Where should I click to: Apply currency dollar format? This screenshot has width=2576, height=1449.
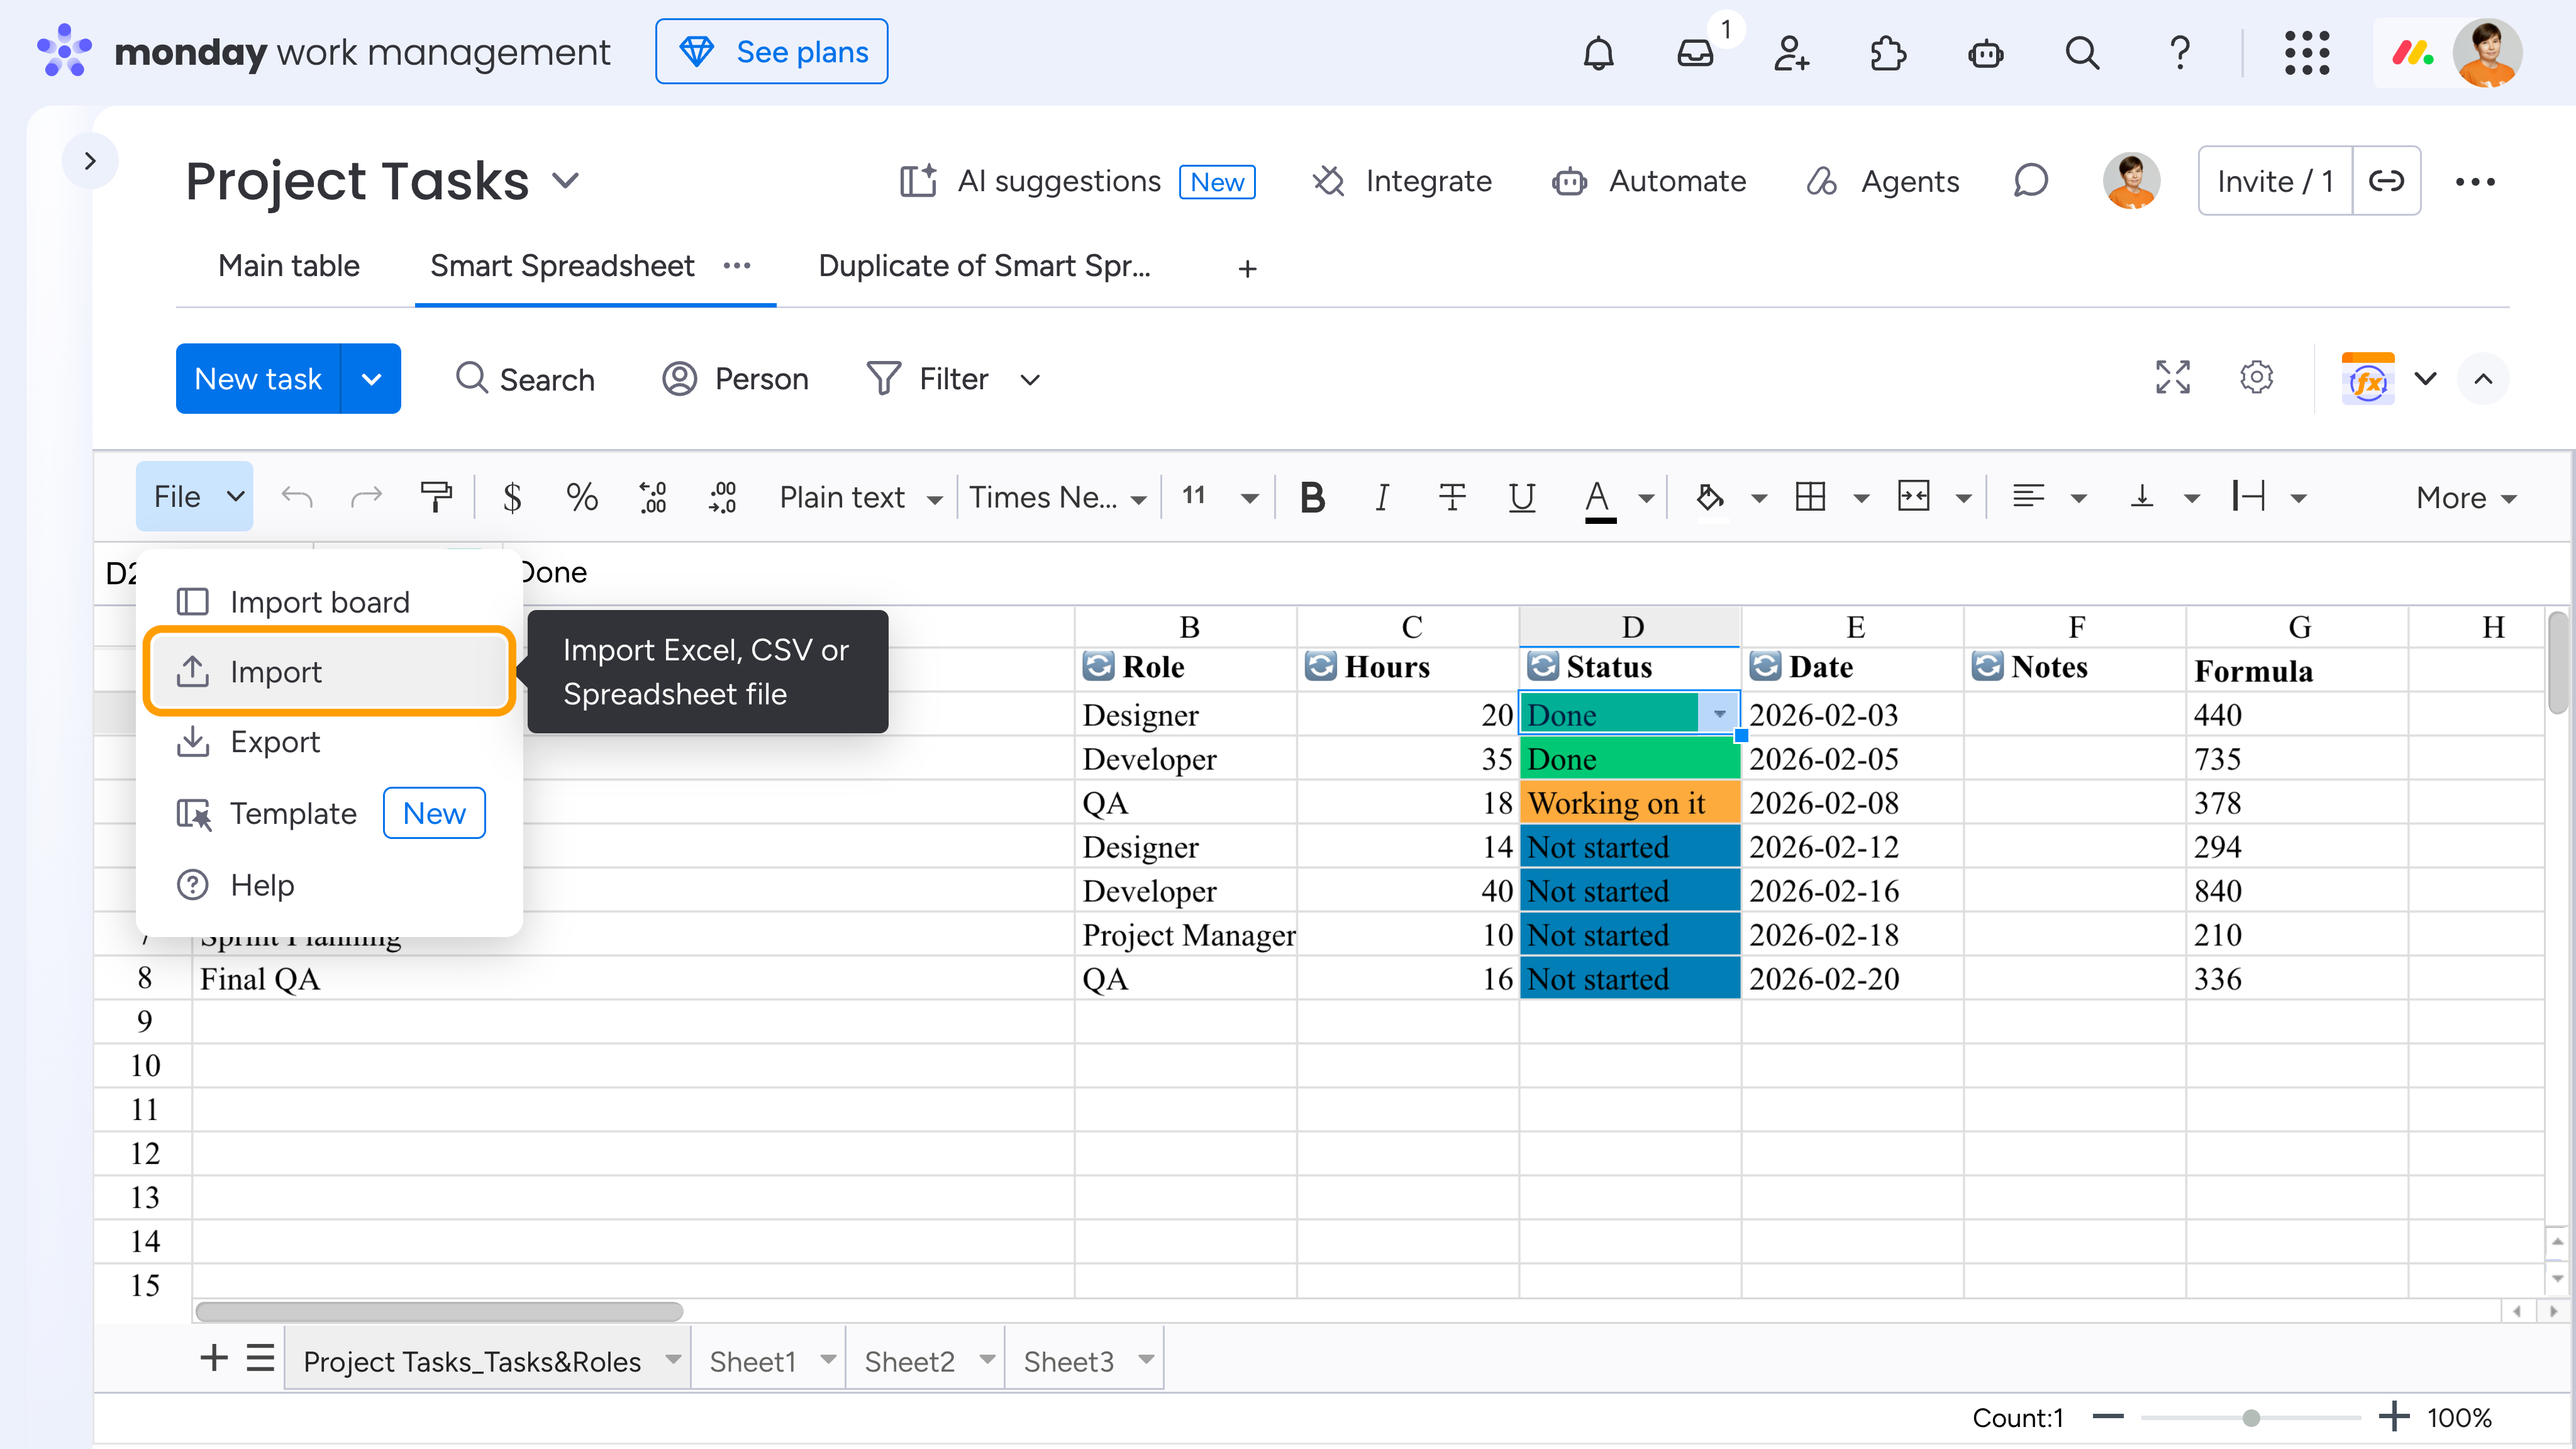(512, 497)
